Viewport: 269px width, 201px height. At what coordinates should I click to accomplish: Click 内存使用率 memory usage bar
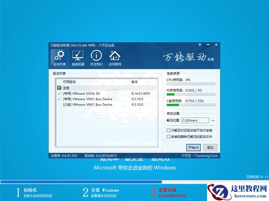191,94
